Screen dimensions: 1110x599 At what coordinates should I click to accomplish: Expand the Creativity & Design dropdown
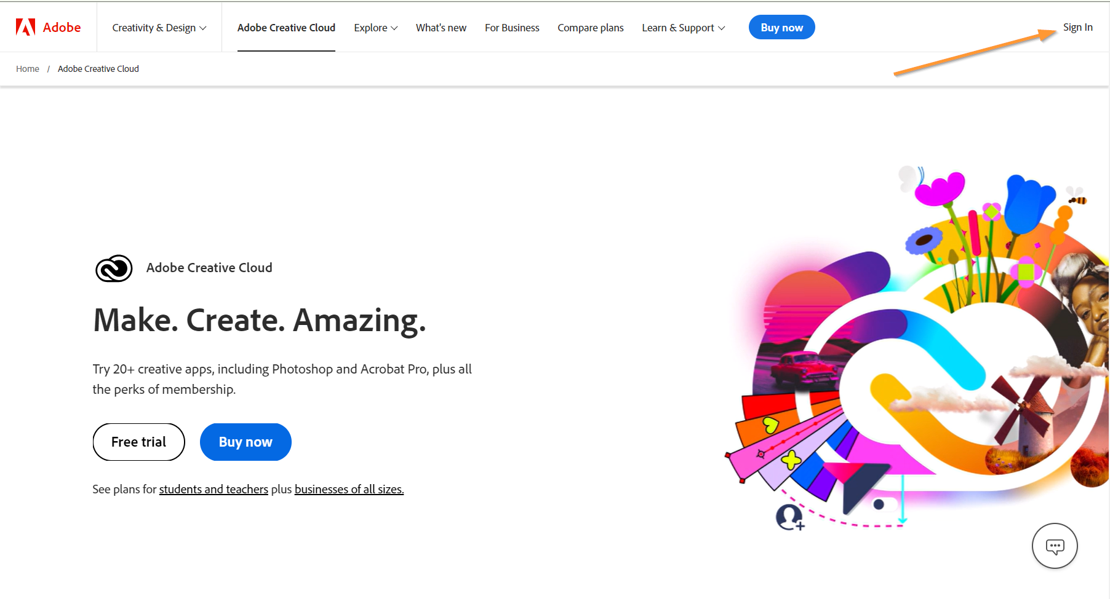(x=159, y=28)
